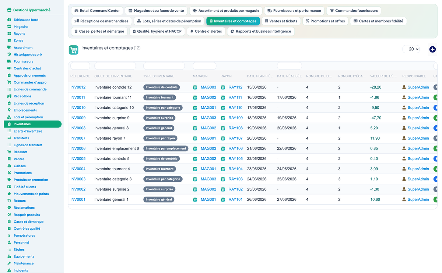
Task: Click the Tableau de bord sidebar icon
Action: 9,19
